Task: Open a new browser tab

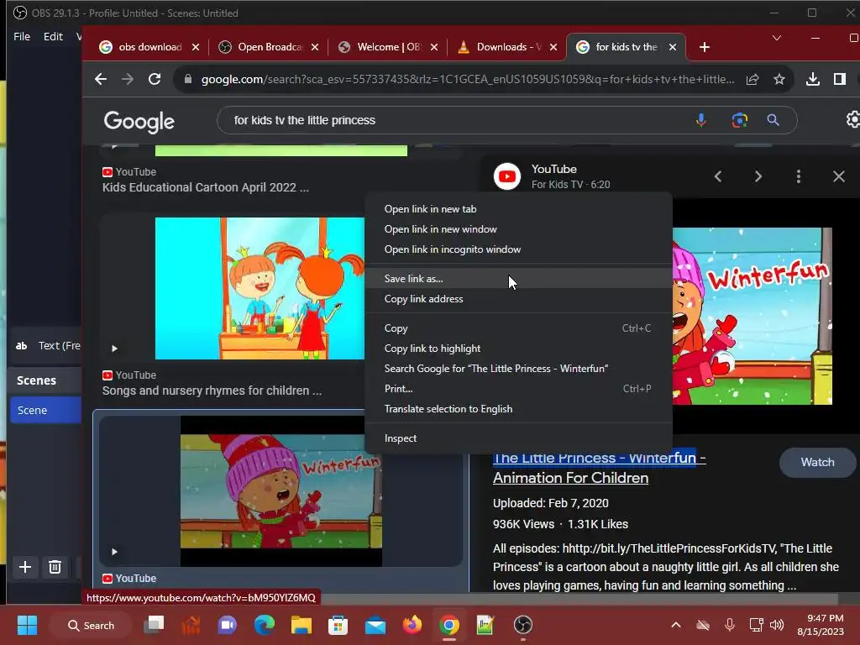Action: click(x=705, y=47)
